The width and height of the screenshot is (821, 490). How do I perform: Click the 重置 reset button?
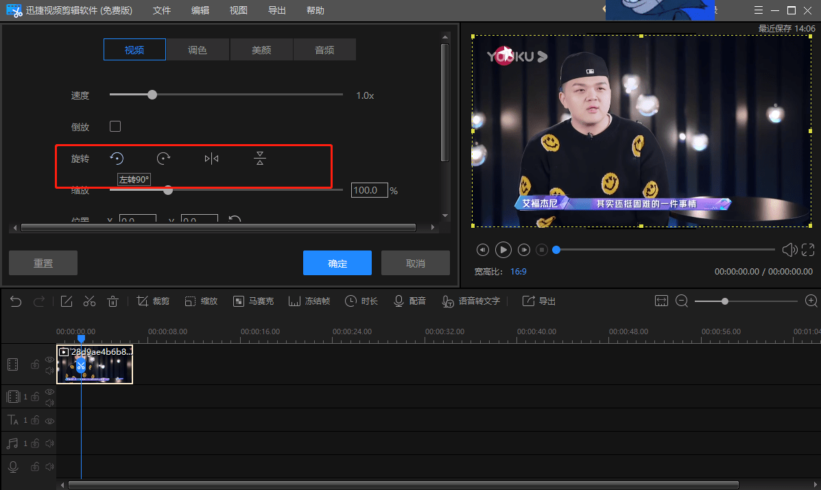(x=43, y=263)
